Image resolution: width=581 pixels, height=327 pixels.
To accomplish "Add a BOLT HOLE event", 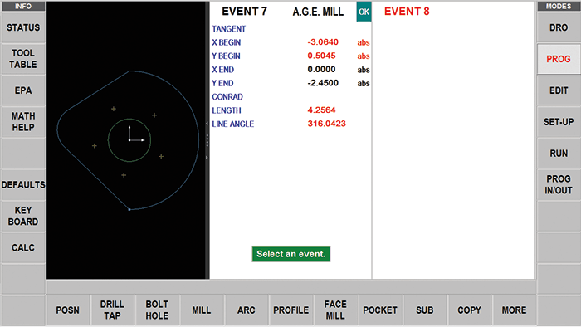I will 157,310.
